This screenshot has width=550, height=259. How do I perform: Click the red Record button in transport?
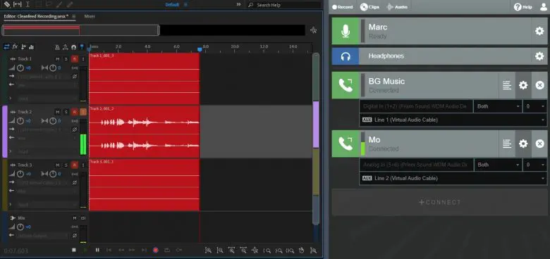[156, 250]
